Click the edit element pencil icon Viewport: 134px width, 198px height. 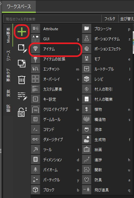(23, 48)
